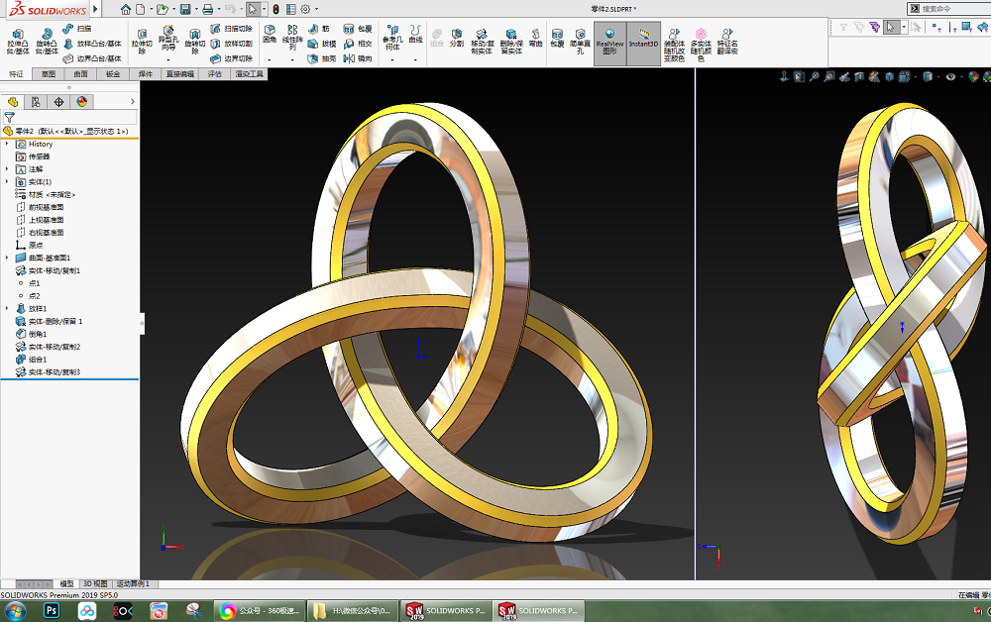The height and width of the screenshot is (622, 991).
Task: Switch to the 曲面 (Surface) tab
Action: pos(81,74)
